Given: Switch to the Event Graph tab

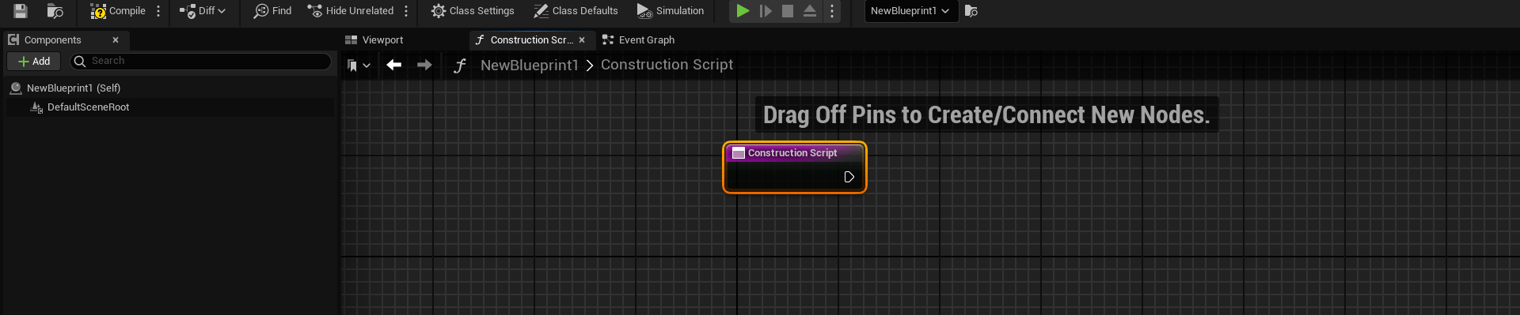Looking at the screenshot, I should pyautogui.click(x=638, y=40).
